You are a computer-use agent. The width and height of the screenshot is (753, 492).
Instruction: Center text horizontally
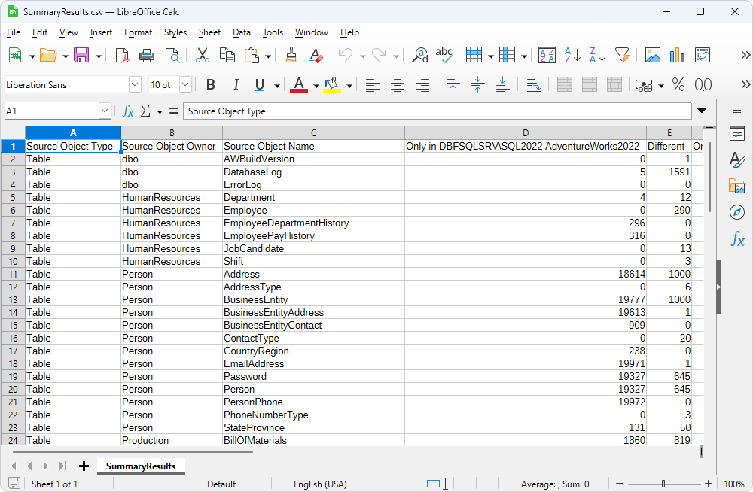(397, 85)
